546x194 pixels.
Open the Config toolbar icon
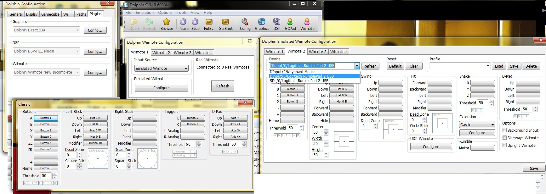click(245, 24)
